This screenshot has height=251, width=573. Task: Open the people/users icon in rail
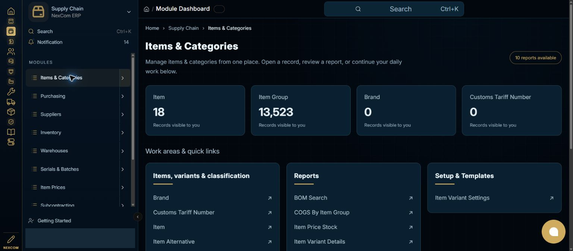pyautogui.click(x=11, y=51)
